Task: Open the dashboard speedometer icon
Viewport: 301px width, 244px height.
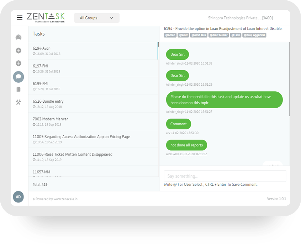Action: (x=18, y=36)
